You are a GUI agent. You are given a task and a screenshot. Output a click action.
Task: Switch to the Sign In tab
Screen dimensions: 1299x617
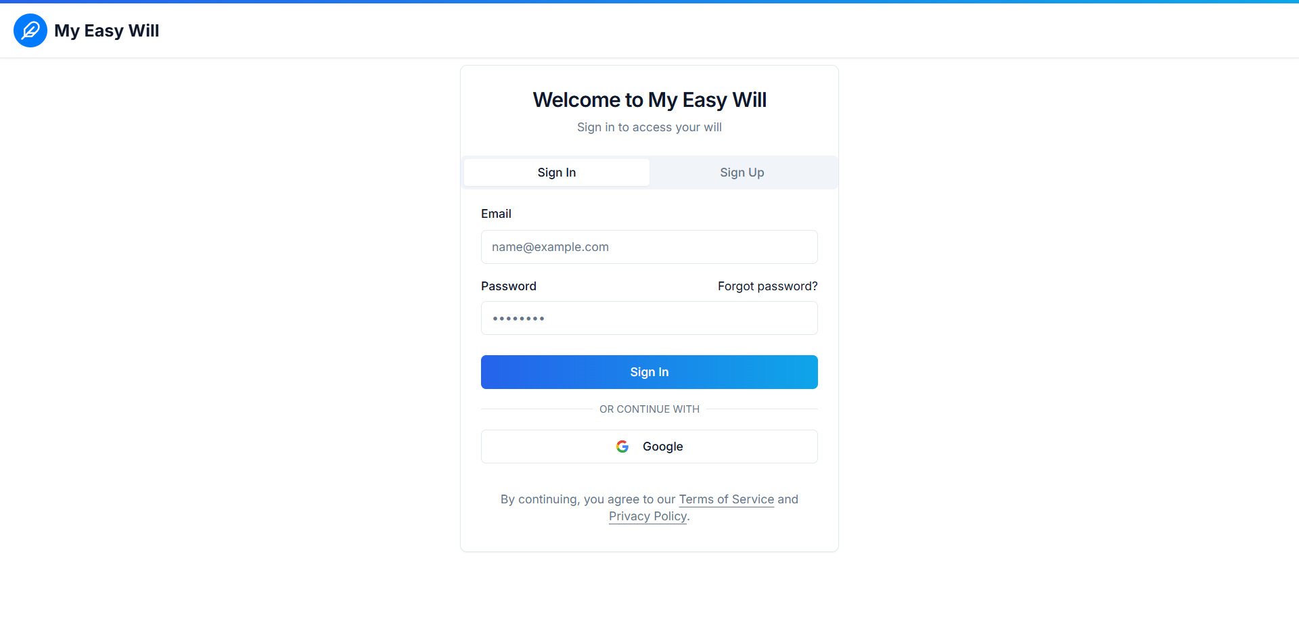click(557, 173)
